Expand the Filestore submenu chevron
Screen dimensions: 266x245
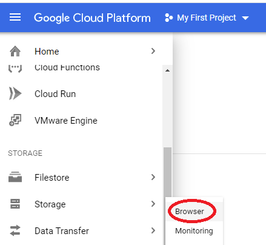[x=153, y=177]
